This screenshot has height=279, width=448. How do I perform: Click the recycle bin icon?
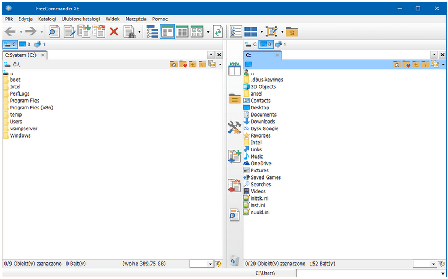coord(235,260)
